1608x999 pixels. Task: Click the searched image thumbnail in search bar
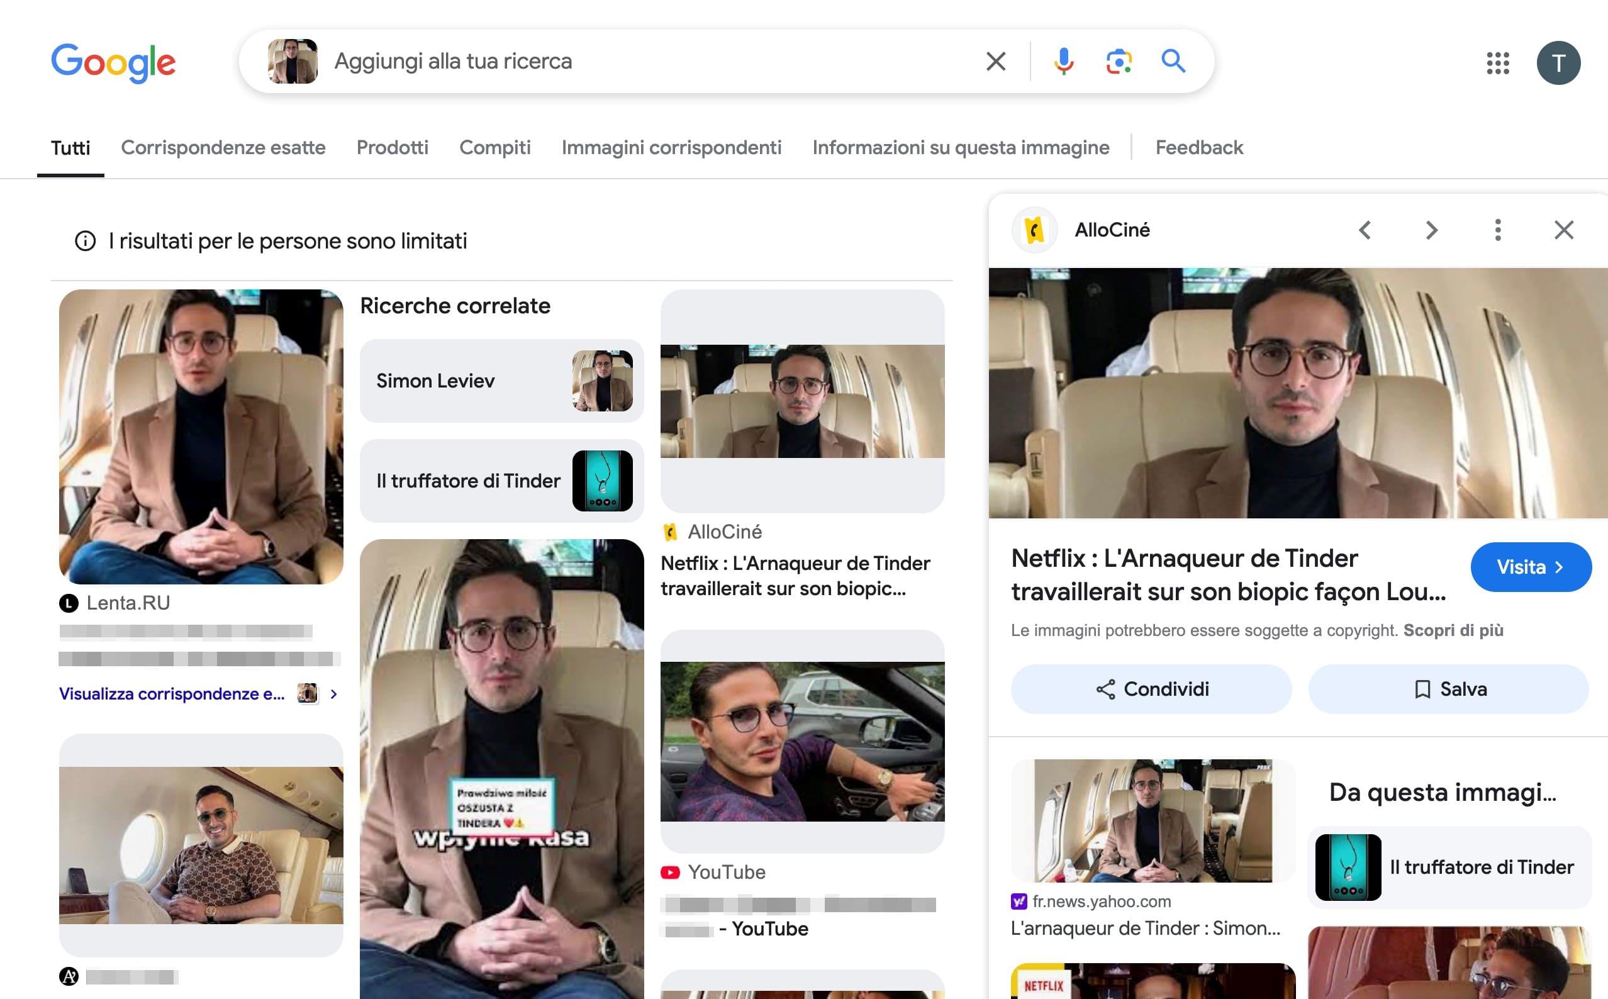[x=292, y=62]
